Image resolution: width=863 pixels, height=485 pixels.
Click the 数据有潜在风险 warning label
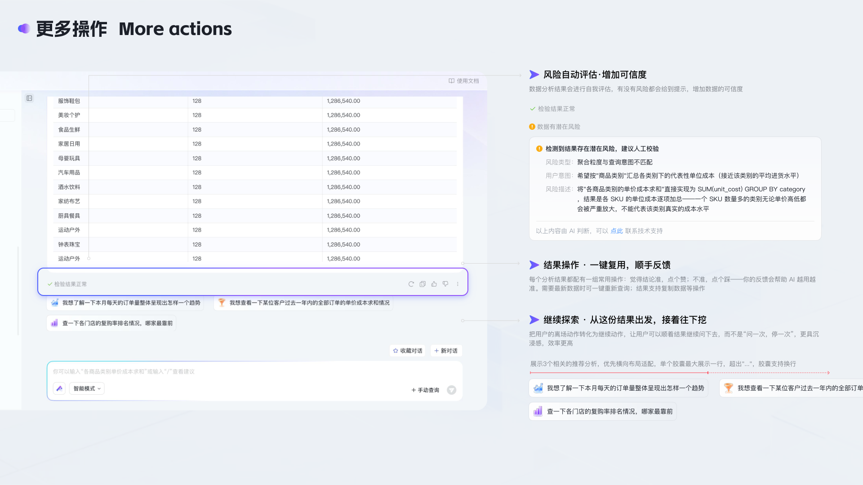click(555, 127)
